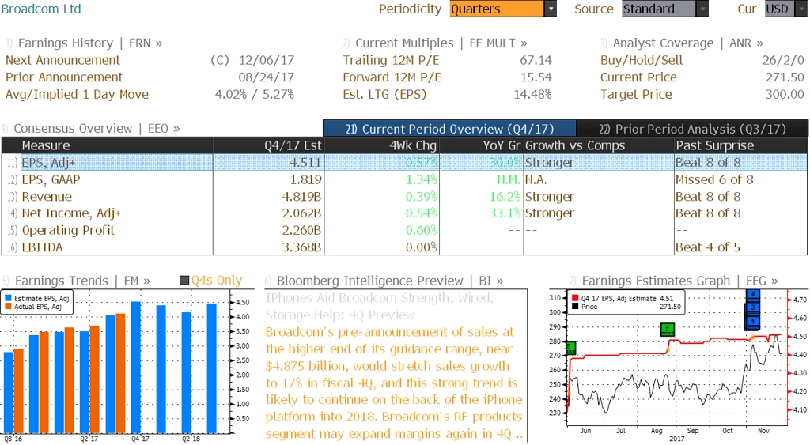Image resolution: width=810 pixels, height=445 pixels.
Task: Click the blue stacked marker numbered 1
Action: [753, 322]
